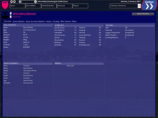Click the Kick Accuracy attribute row
This screenshot has height=118, width=158.
point(65,28)
